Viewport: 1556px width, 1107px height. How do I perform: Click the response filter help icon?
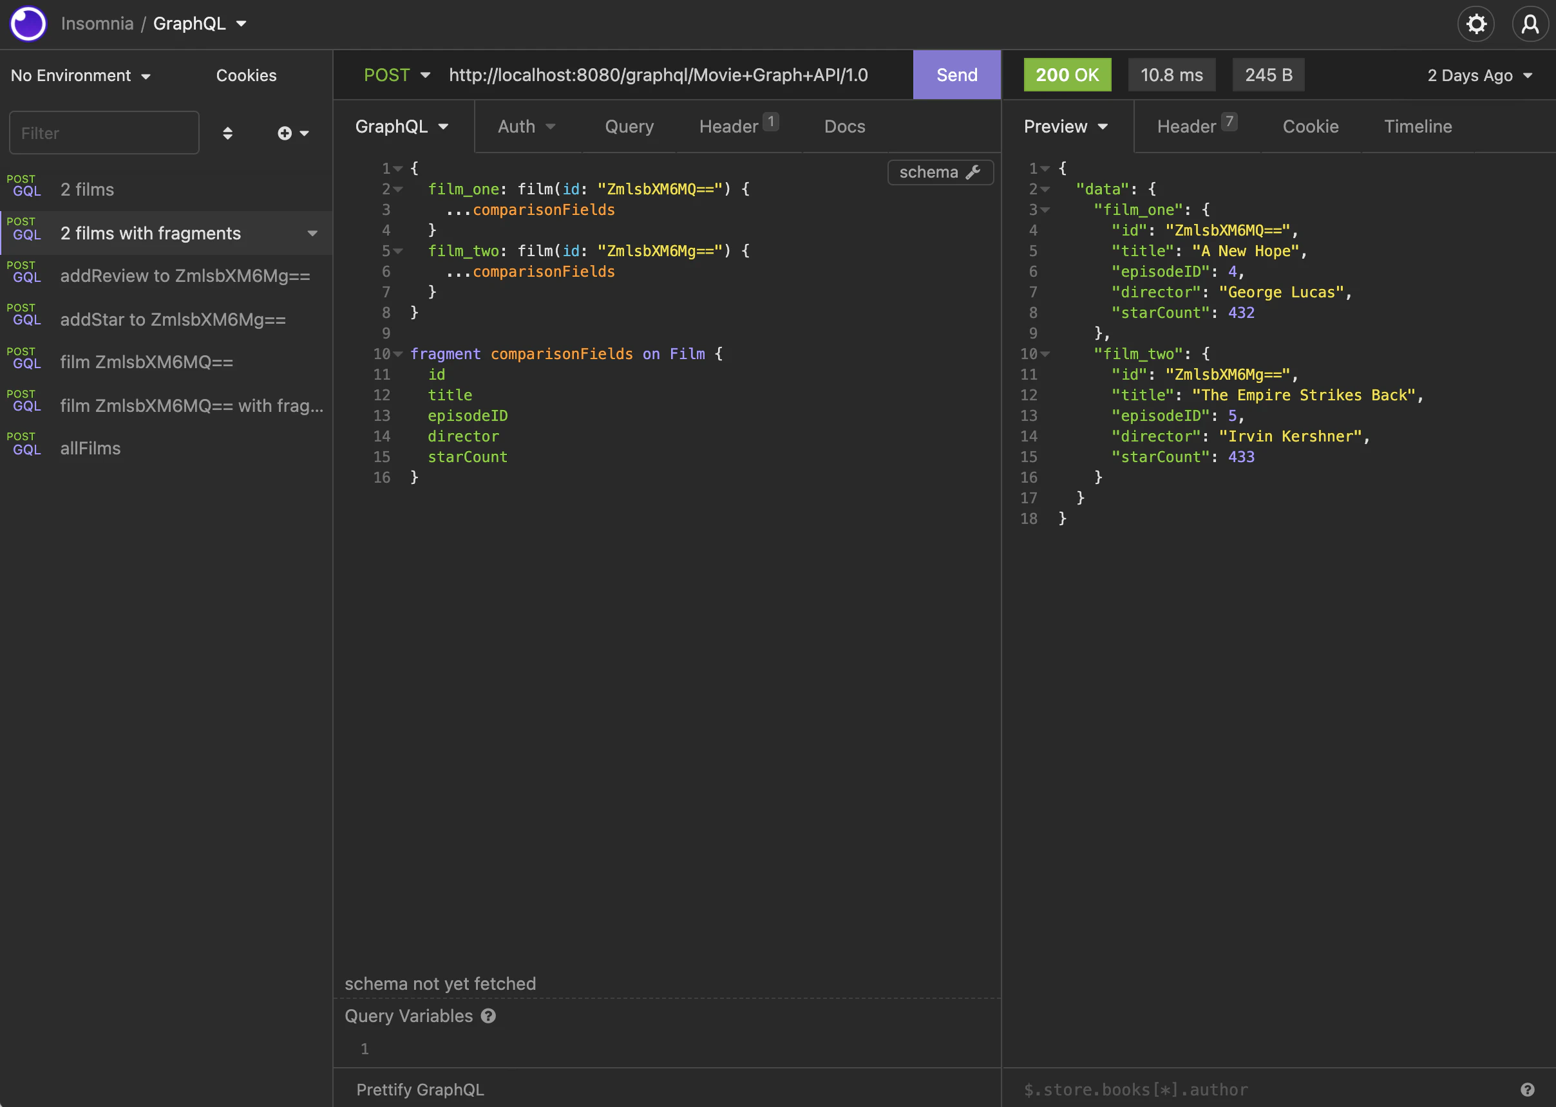pyautogui.click(x=1528, y=1089)
